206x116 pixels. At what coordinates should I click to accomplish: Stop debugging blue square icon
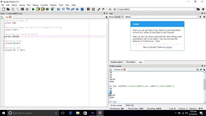(82, 9)
